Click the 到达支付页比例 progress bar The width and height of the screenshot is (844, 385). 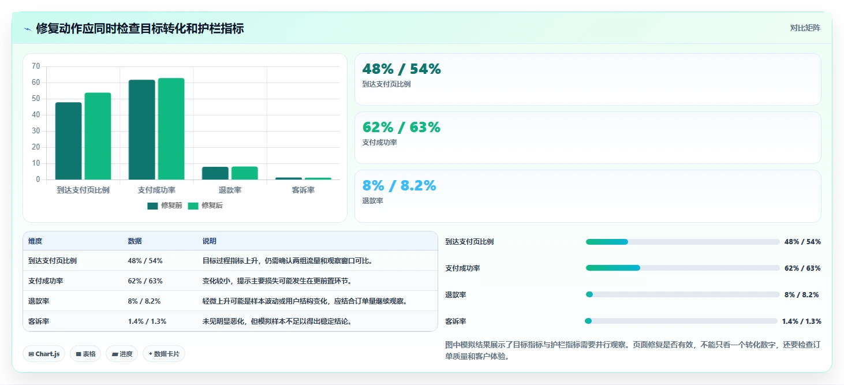tap(682, 242)
